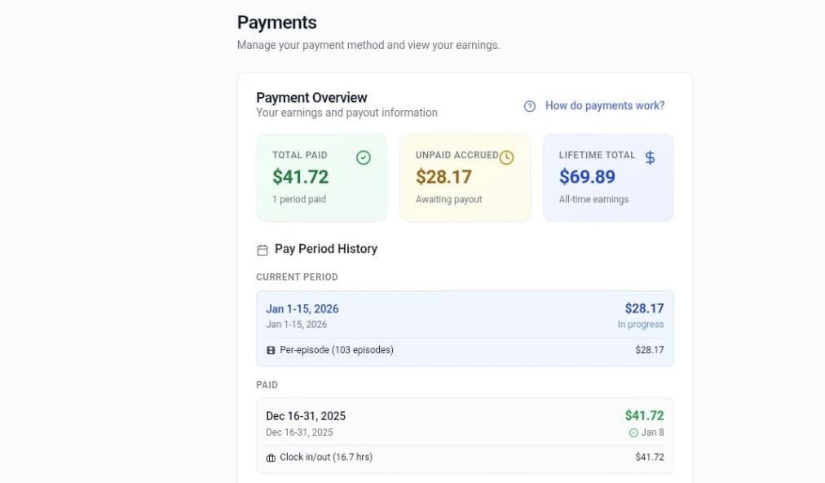Click the 'In progress' status text
The image size is (825, 483).
(x=640, y=325)
